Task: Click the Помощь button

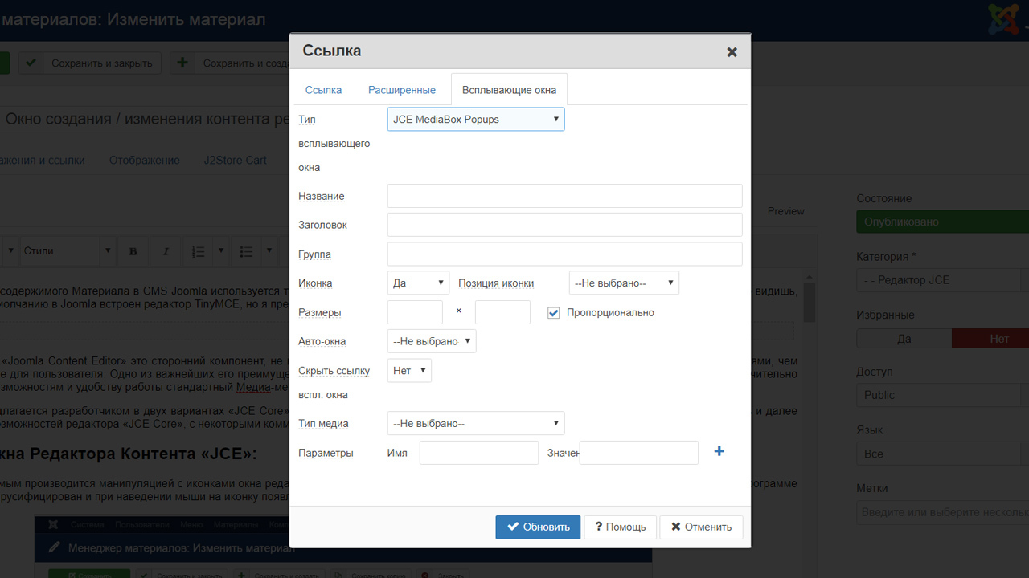Action: (620, 527)
